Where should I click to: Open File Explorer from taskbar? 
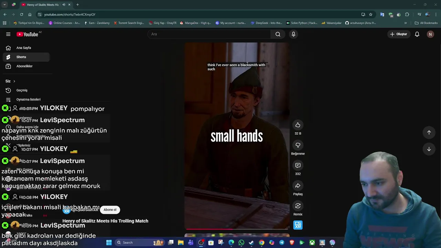[181, 242]
